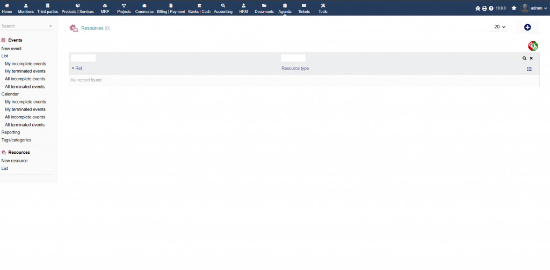
Task: Click the No record found text
Action: (86, 80)
